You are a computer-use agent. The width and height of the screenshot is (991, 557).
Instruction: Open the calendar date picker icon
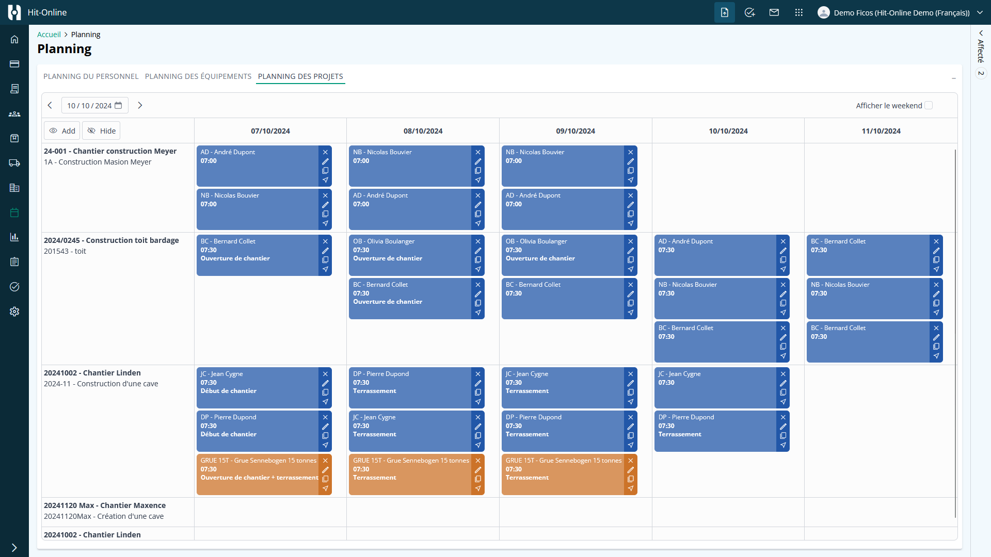[x=118, y=105]
